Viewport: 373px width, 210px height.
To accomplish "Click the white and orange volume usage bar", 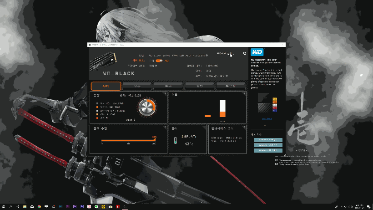I will (x=222, y=108).
